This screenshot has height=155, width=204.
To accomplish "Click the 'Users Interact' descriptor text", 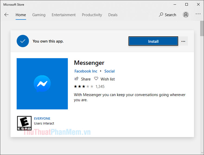I will [44, 123].
